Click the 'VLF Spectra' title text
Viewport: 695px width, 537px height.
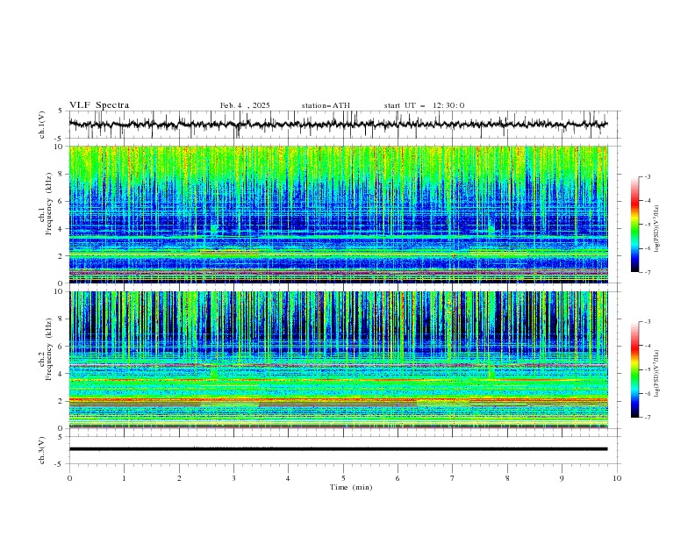click(99, 105)
